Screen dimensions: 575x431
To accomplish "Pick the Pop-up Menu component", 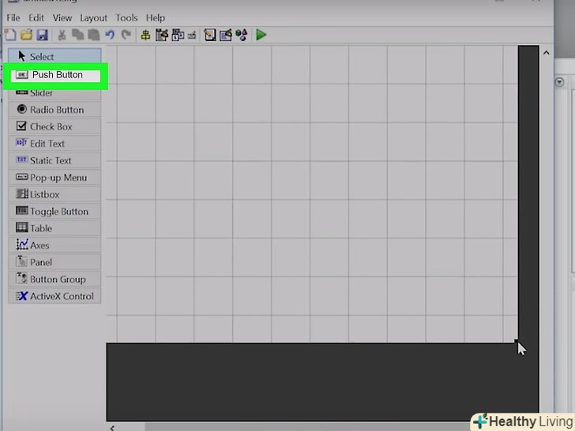I will [54, 178].
